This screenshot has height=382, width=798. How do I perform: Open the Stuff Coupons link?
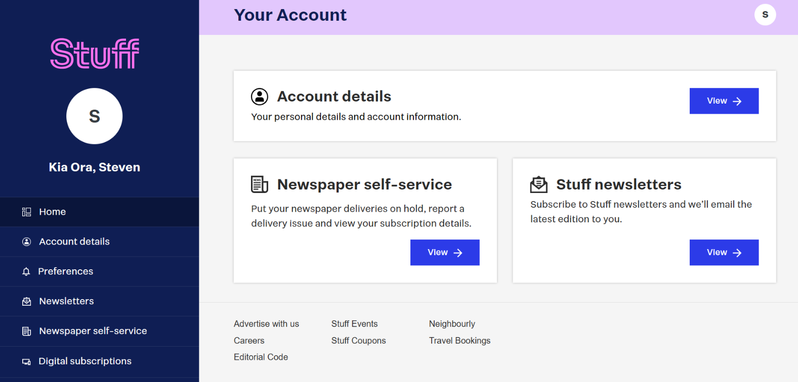point(358,341)
